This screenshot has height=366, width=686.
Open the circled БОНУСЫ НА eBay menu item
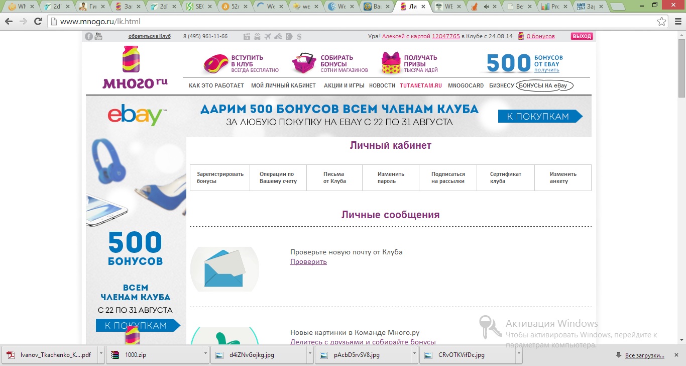[x=544, y=85]
